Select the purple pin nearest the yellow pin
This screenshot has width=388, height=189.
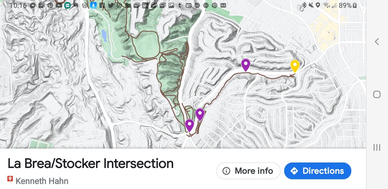click(x=245, y=65)
